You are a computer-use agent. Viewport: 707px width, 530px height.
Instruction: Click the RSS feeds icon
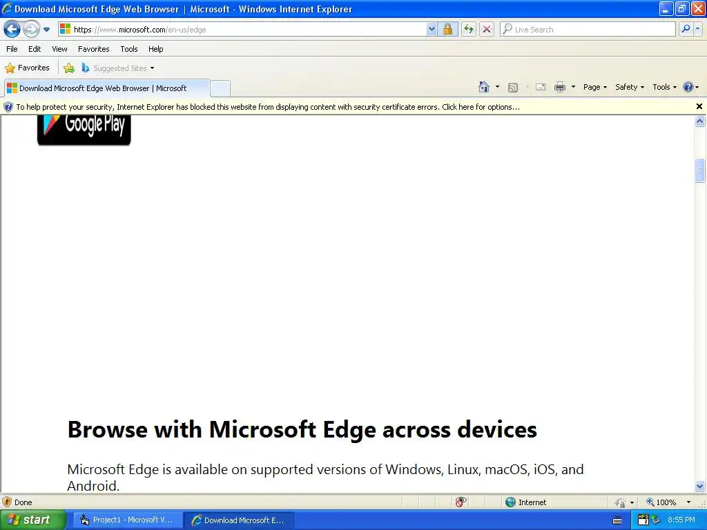513,88
